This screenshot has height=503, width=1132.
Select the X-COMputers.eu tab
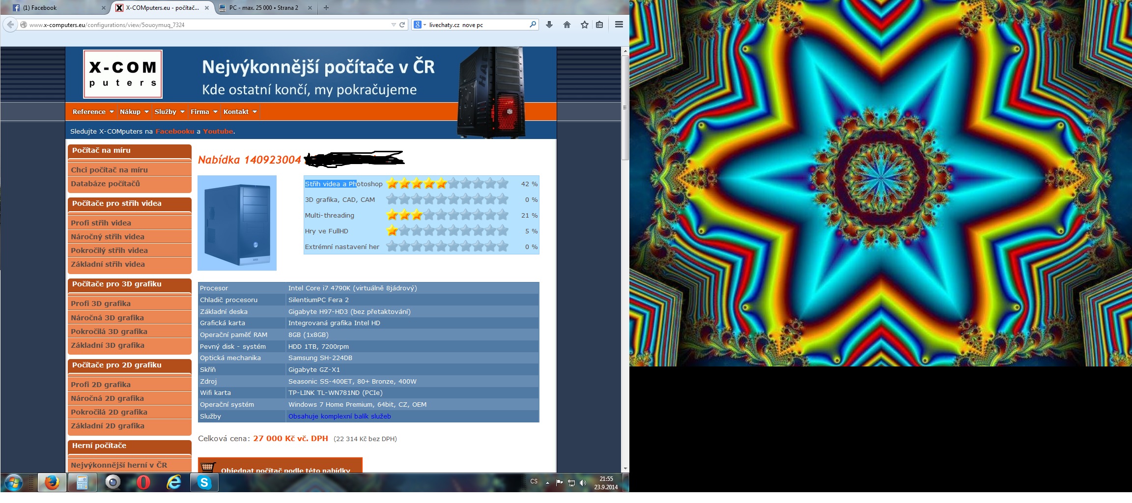[162, 8]
